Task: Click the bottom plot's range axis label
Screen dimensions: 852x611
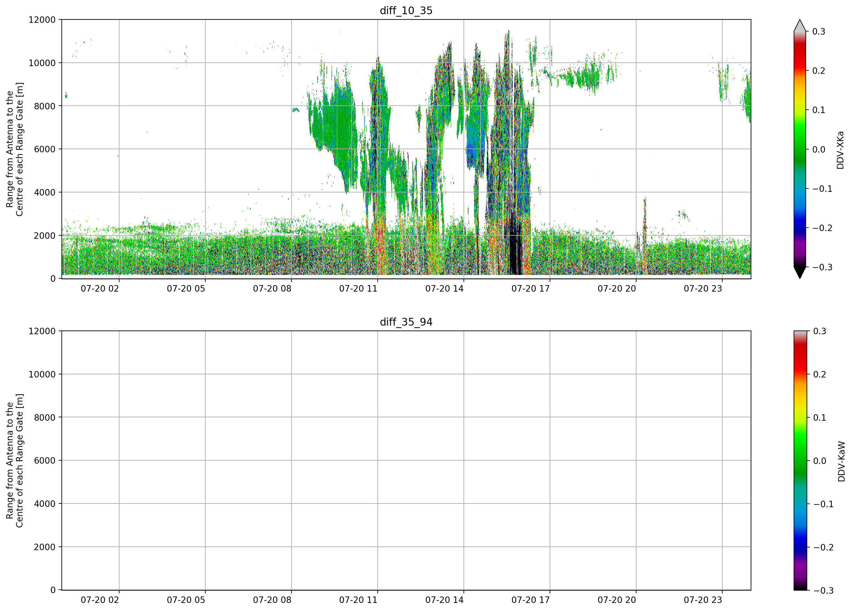Action: (x=15, y=461)
